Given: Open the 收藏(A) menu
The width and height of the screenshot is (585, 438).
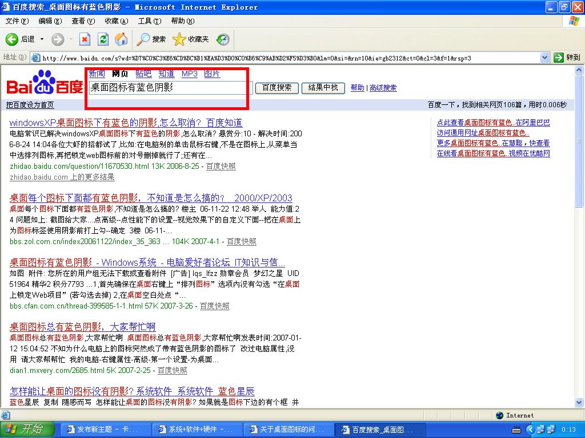Looking at the screenshot, I should tap(117, 21).
